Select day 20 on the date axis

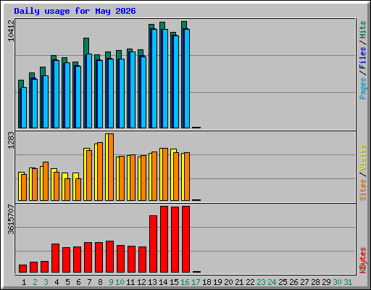pos(228,282)
